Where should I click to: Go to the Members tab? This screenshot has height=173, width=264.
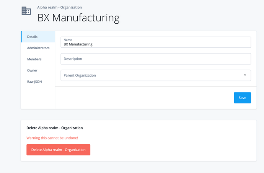coord(34,59)
